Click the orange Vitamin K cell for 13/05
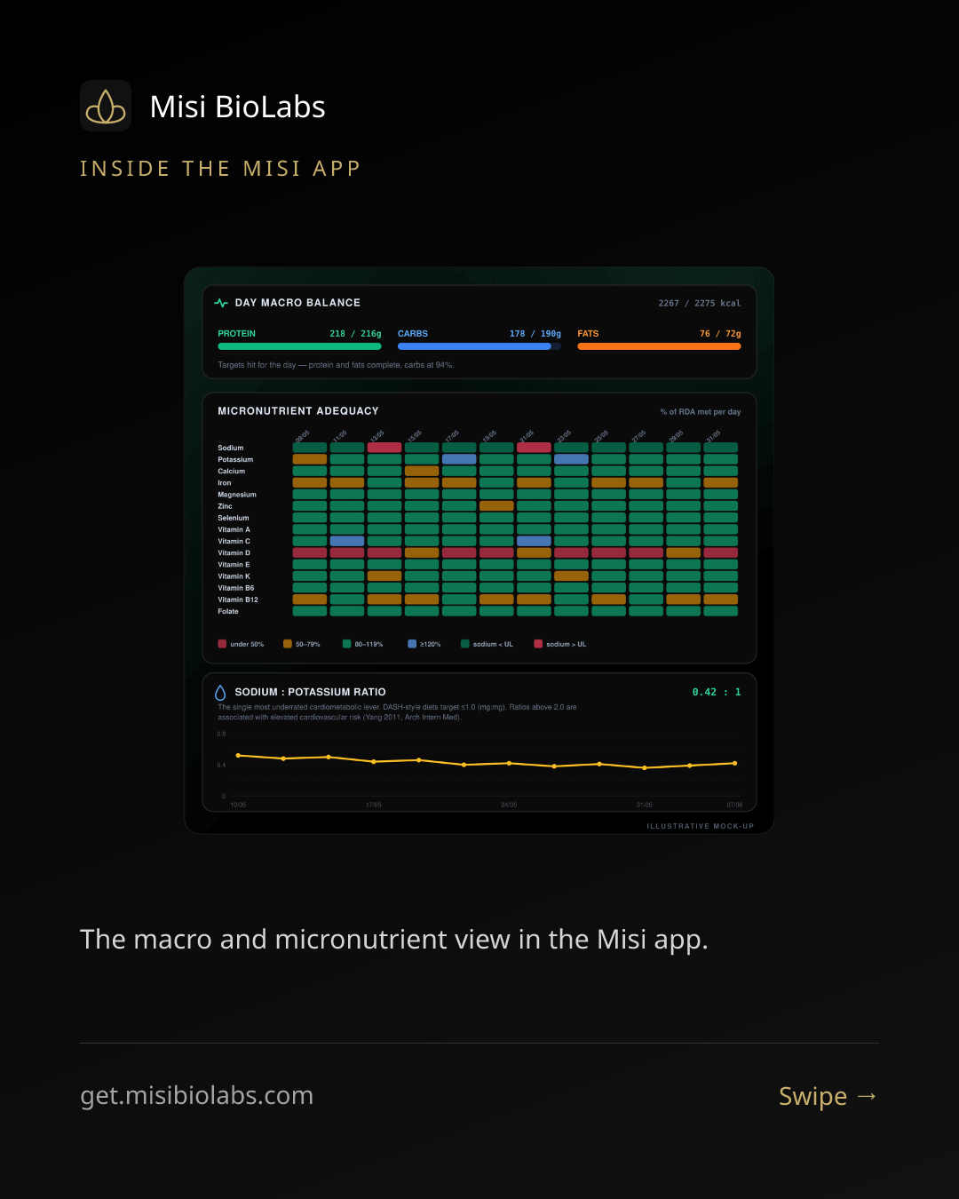 384,576
